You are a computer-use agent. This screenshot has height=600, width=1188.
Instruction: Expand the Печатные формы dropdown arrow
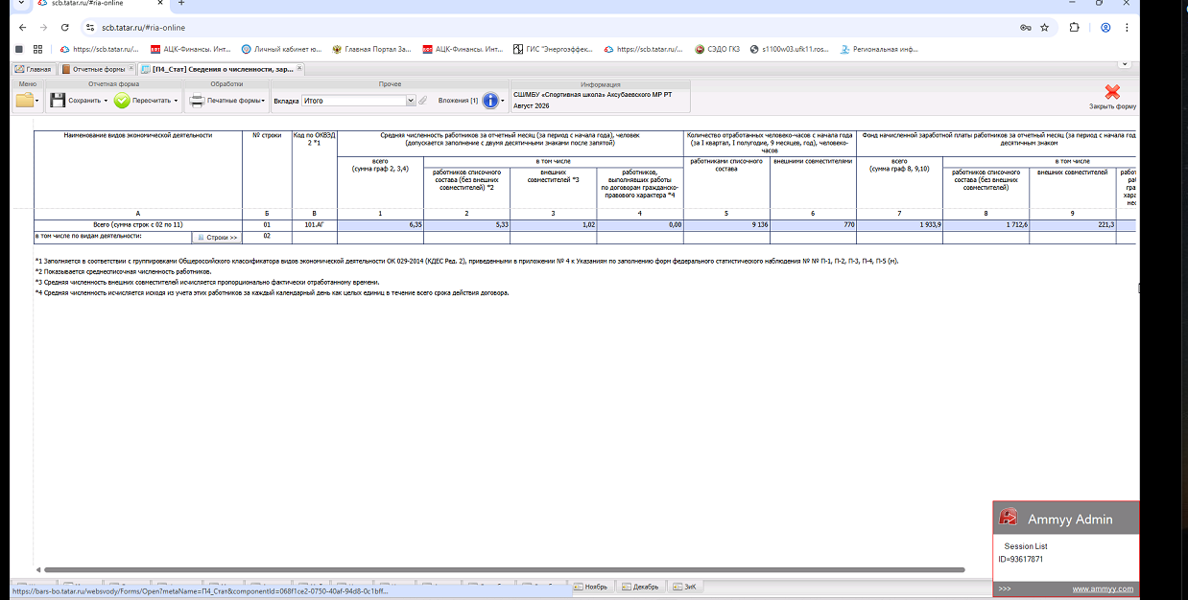click(264, 101)
